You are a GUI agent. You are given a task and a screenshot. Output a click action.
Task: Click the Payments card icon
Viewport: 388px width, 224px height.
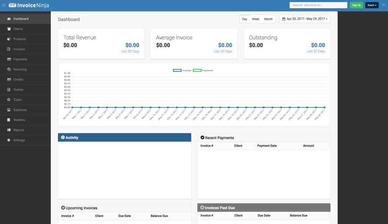[9, 60]
